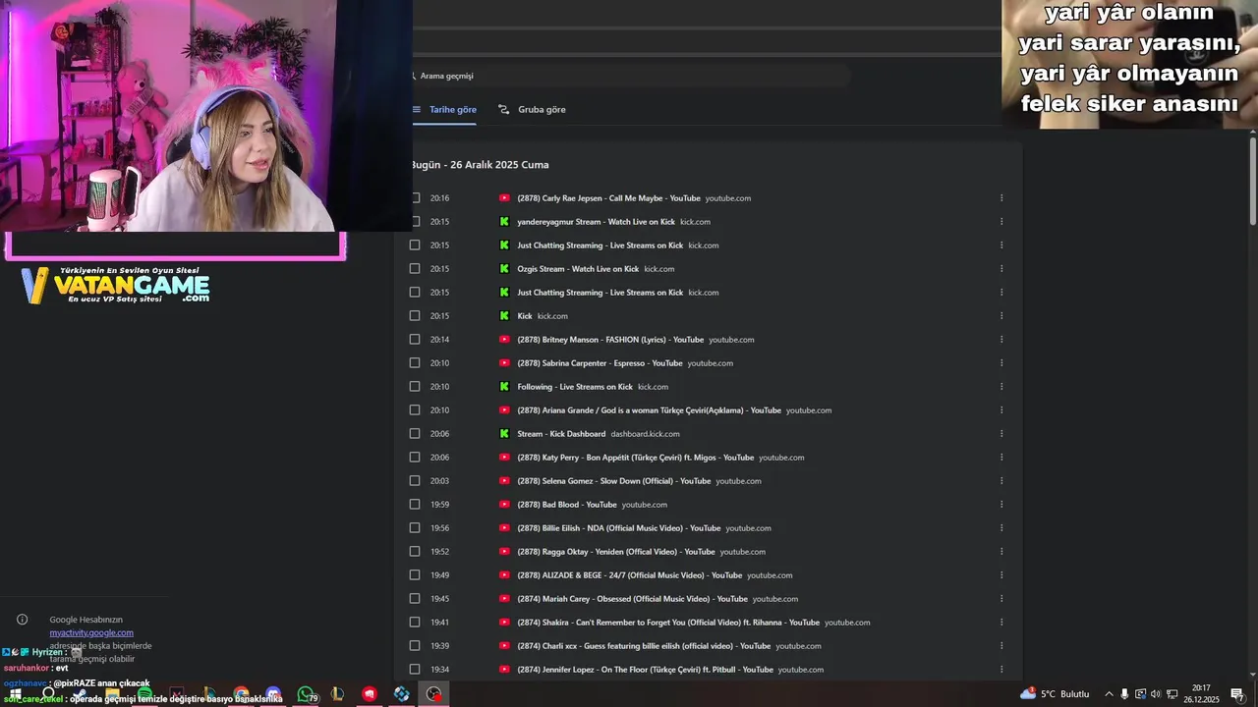Click the microphone tray icon

[1124, 694]
